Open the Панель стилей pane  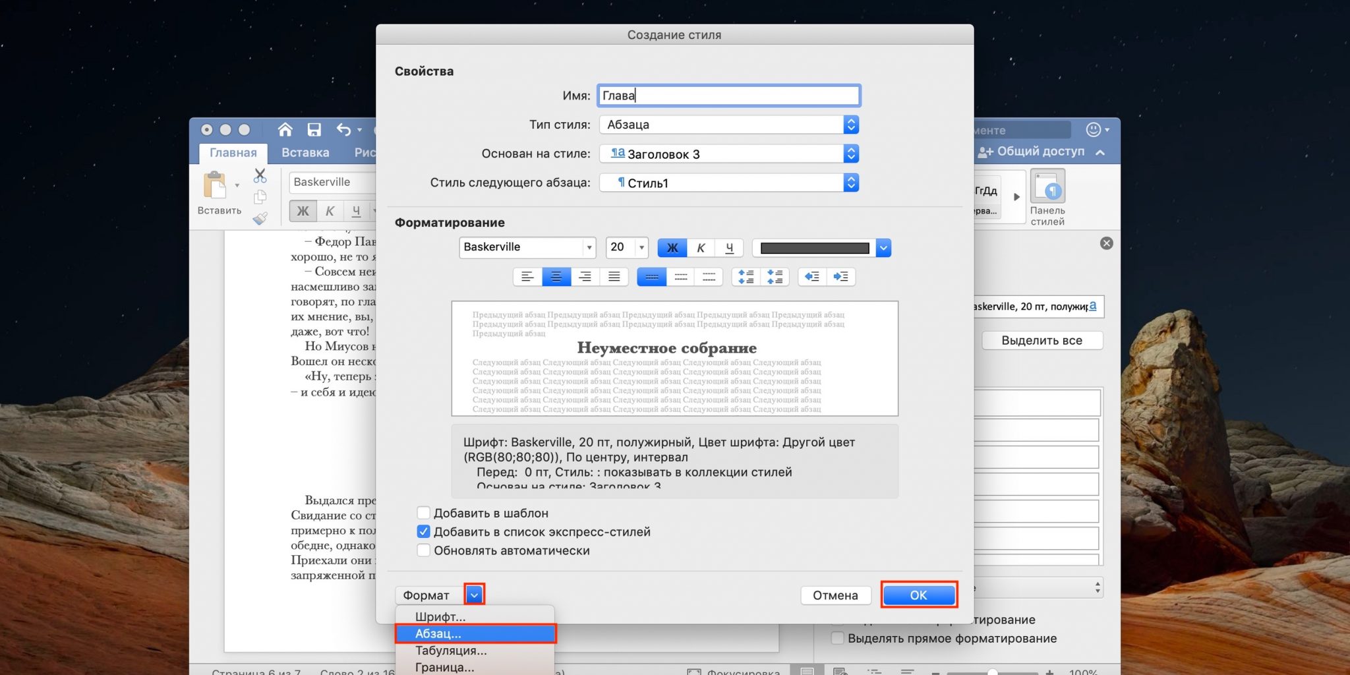[1047, 197]
